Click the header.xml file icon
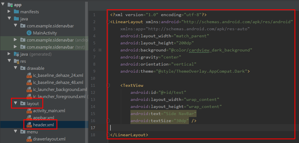 click(x=29, y=125)
